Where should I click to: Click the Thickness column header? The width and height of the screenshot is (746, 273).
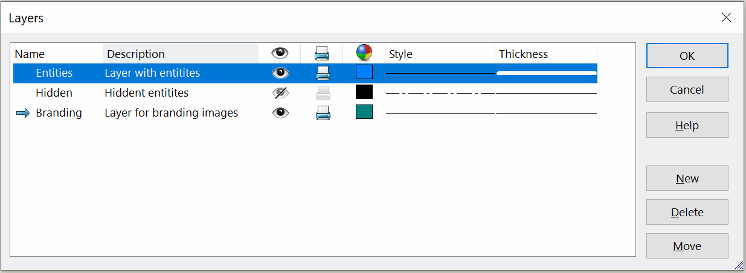point(546,54)
